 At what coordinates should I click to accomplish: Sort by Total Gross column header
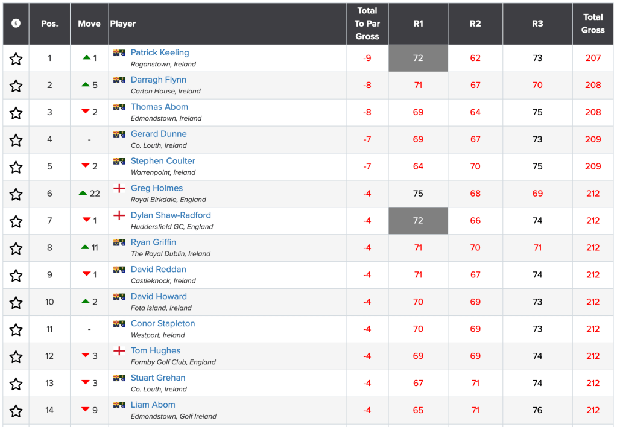tap(593, 24)
